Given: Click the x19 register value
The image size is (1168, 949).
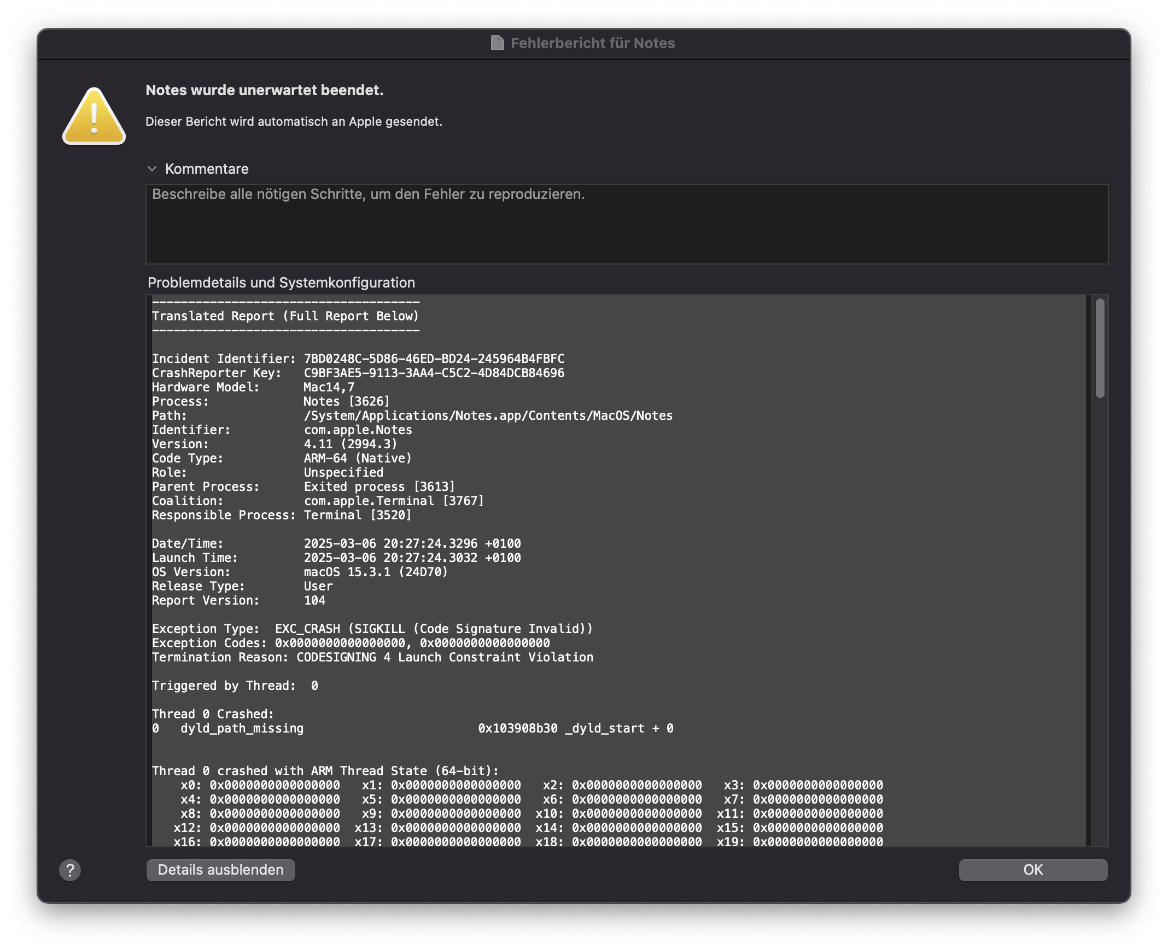Looking at the screenshot, I should coord(818,842).
